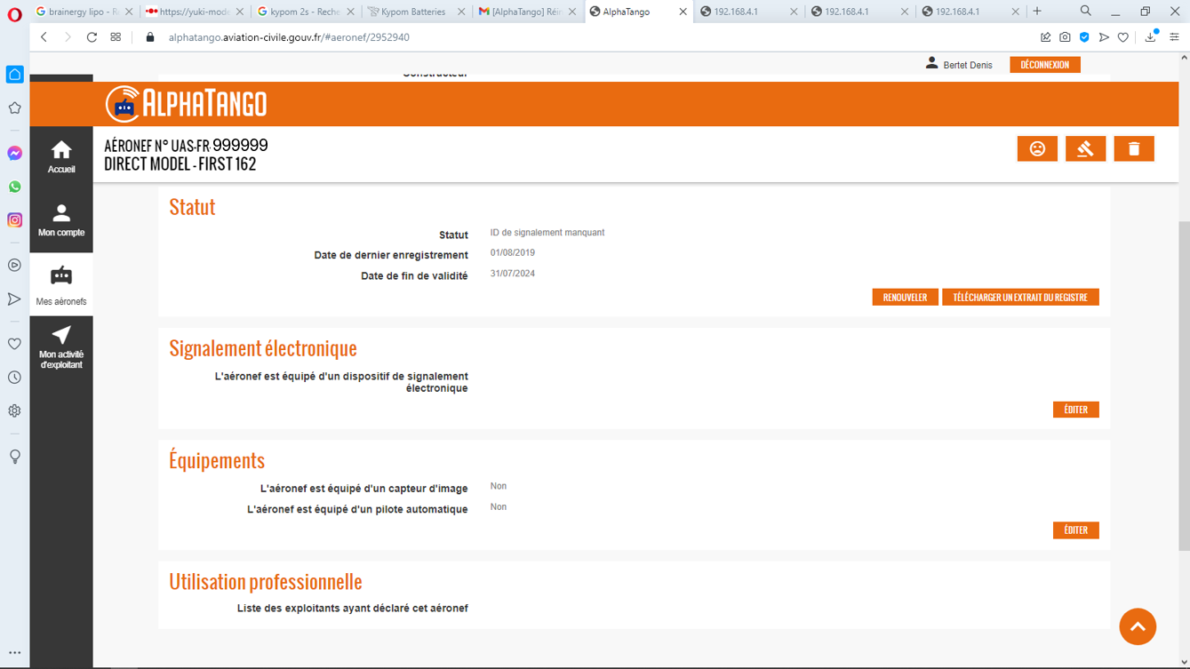Open Accueil home in sidebar
The width and height of the screenshot is (1190, 669).
[61, 157]
